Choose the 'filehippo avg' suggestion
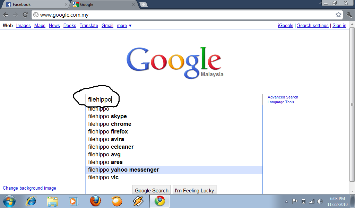This screenshot has height=208, width=355. (x=174, y=154)
